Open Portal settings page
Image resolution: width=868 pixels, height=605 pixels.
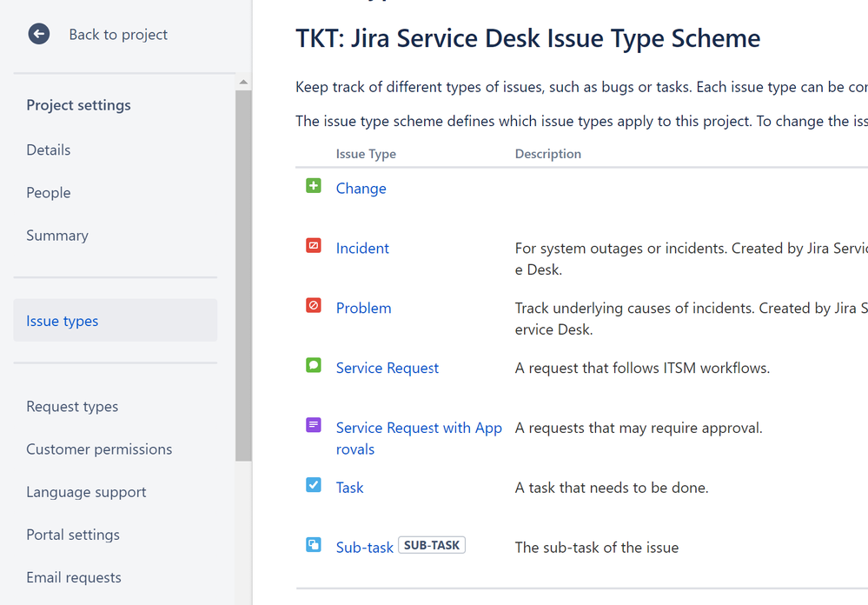(x=73, y=535)
